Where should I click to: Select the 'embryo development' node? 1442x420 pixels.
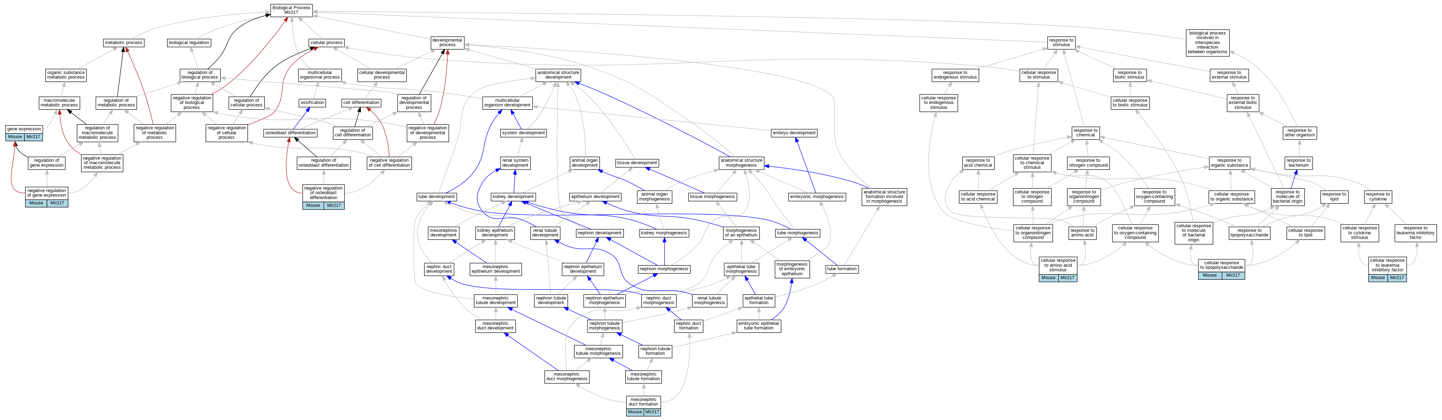(x=794, y=133)
